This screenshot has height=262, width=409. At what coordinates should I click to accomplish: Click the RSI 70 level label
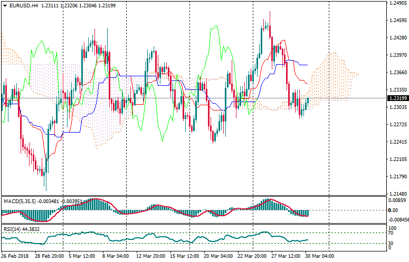(392, 233)
